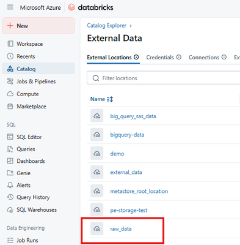Viewport: 240px width, 245px height.
Task: Open Job Runs from the sidebar
Action: click(38, 240)
